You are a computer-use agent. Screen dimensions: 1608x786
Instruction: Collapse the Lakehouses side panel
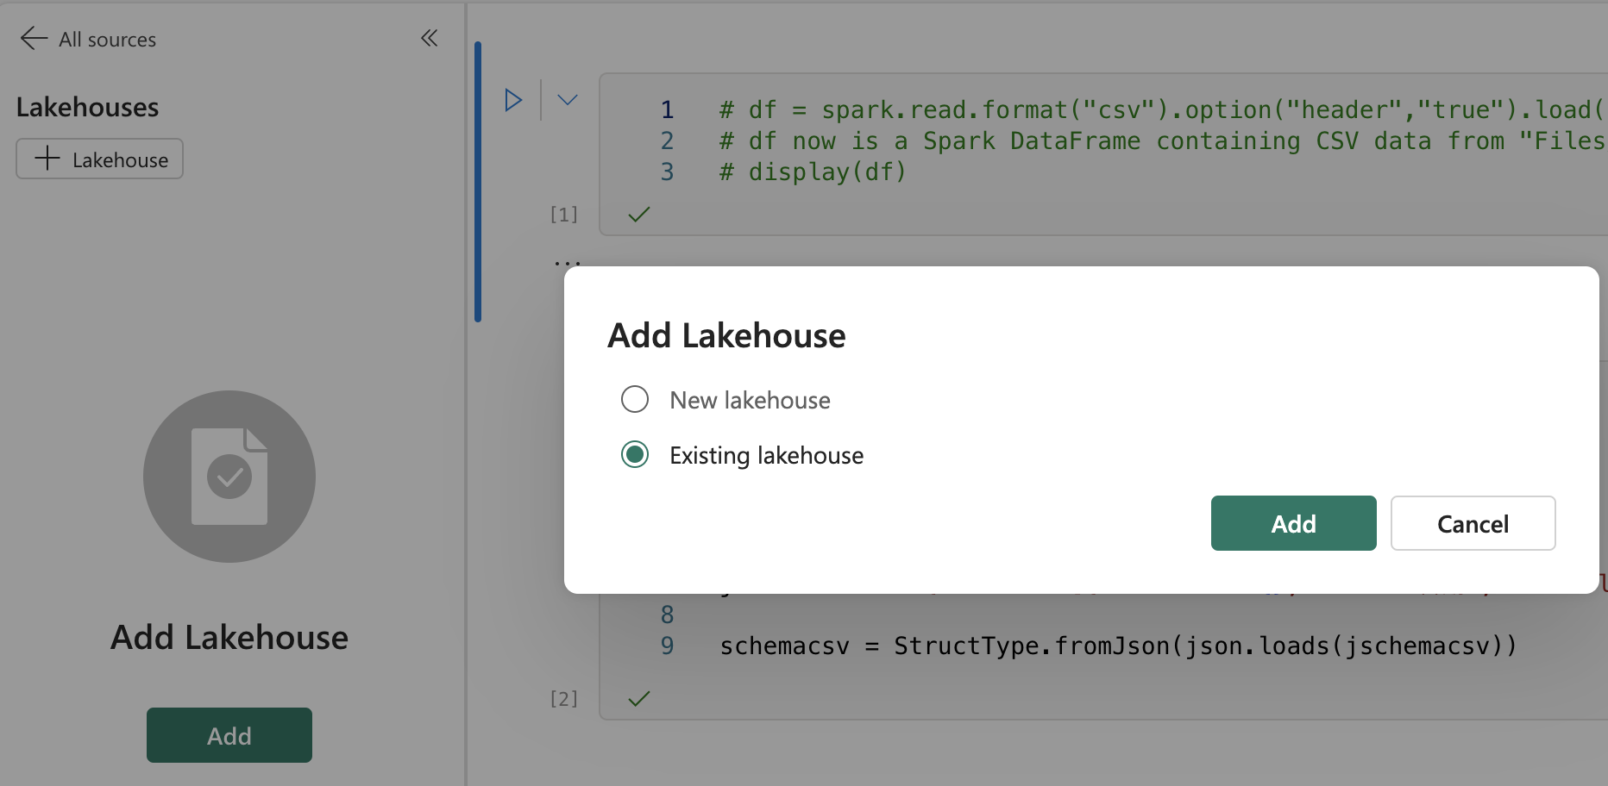coord(429,38)
